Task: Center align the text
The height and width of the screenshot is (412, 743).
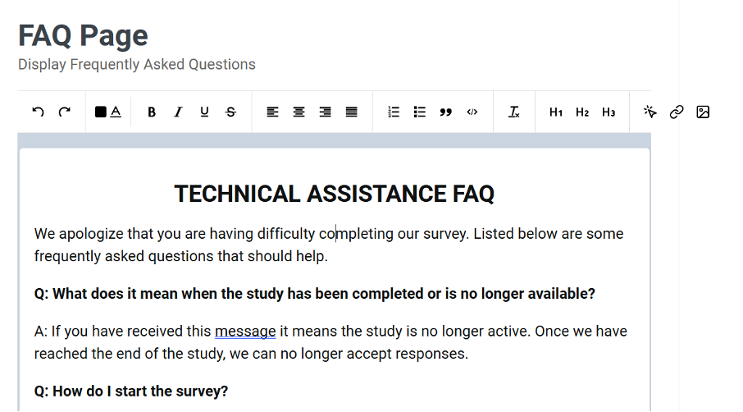Action: tap(299, 112)
